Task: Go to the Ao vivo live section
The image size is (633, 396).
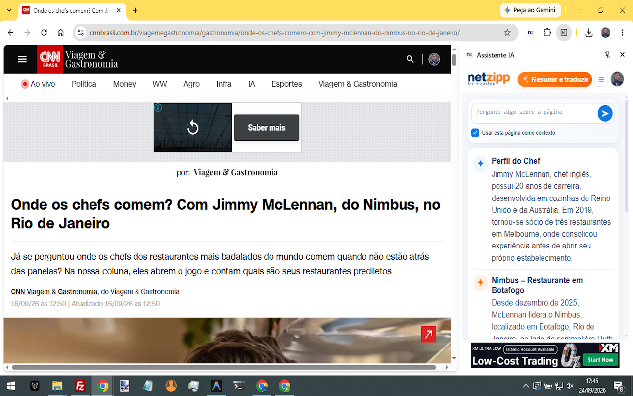Action: [x=38, y=84]
